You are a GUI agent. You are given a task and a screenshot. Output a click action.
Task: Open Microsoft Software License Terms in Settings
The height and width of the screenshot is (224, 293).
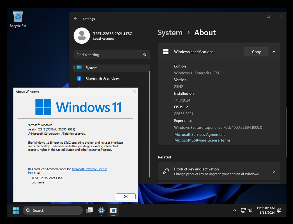pos(202,140)
